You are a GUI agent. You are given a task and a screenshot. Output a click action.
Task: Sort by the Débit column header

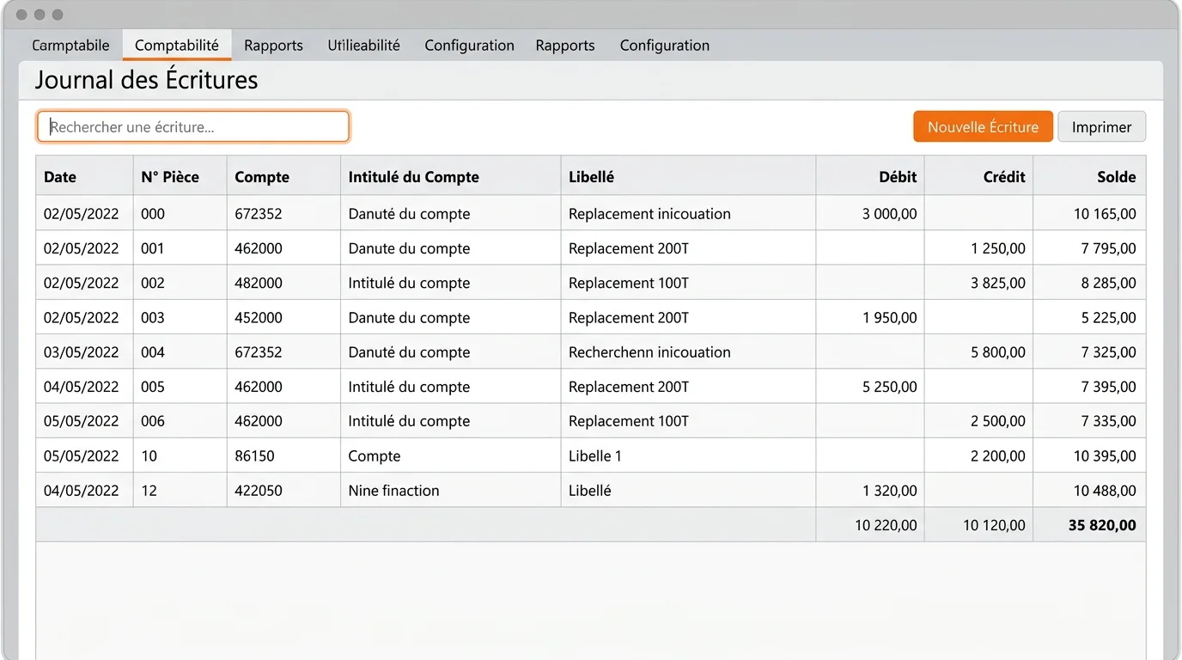(870, 176)
